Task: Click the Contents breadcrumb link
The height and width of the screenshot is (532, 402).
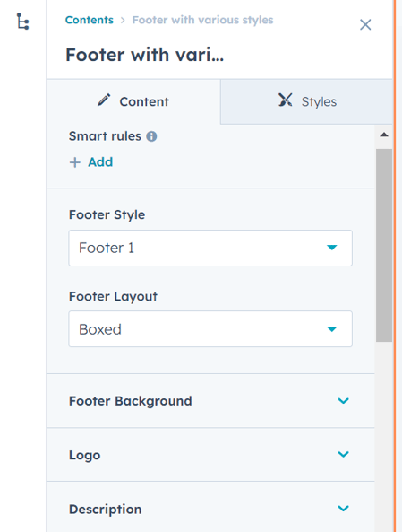Action: point(90,20)
